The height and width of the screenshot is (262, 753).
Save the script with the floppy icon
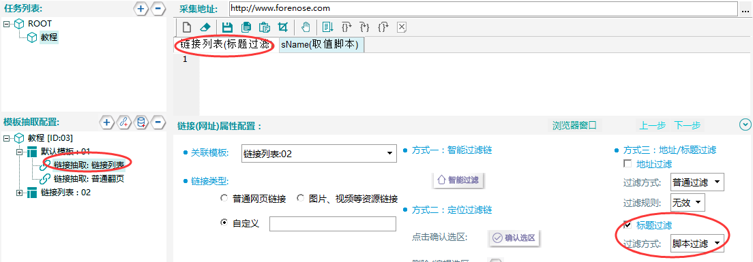coord(226,27)
